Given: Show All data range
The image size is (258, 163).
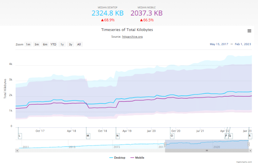Looking at the screenshot, I should (x=79, y=44).
